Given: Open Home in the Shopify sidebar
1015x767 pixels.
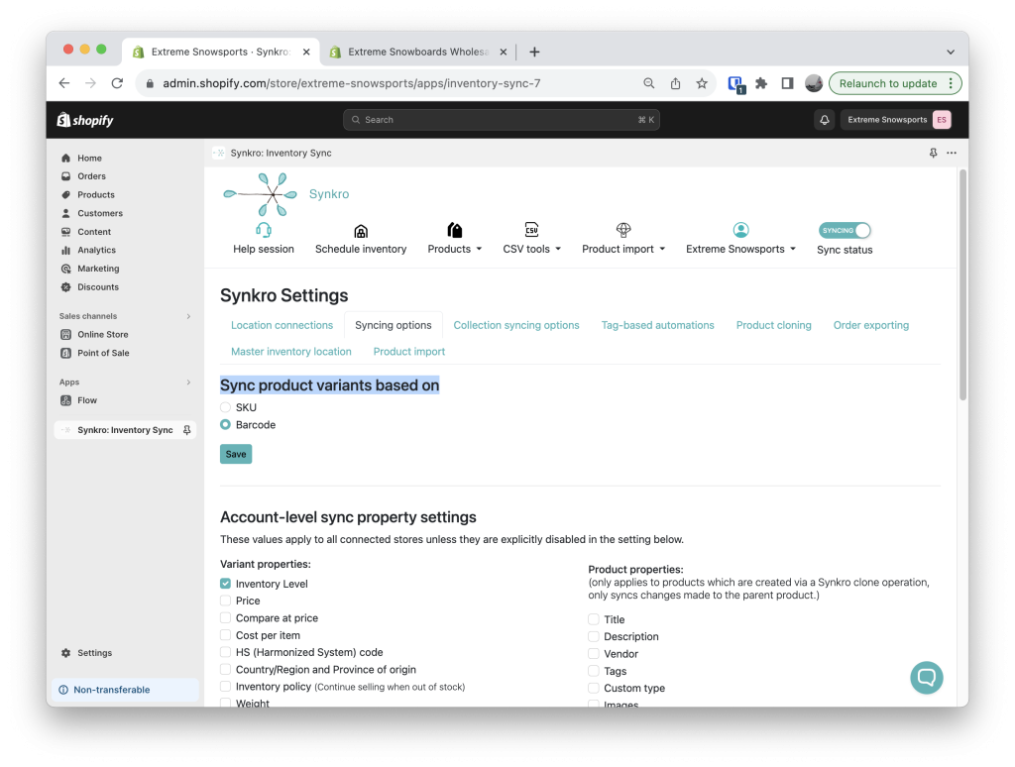Looking at the screenshot, I should (89, 158).
